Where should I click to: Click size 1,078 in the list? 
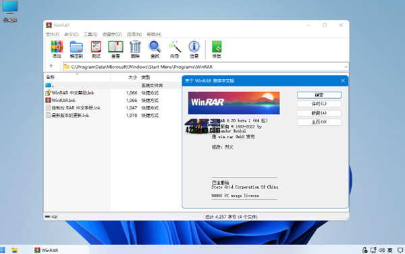tap(132, 116)
